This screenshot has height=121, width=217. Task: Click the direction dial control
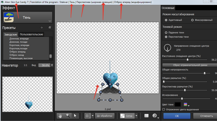[x=167, y=48]
